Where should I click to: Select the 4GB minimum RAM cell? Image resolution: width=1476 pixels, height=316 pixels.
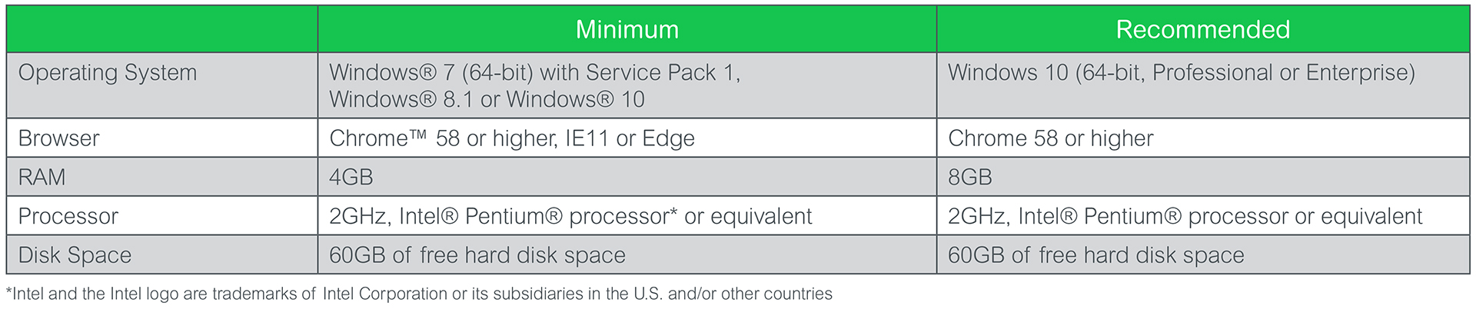click(627, 178)
